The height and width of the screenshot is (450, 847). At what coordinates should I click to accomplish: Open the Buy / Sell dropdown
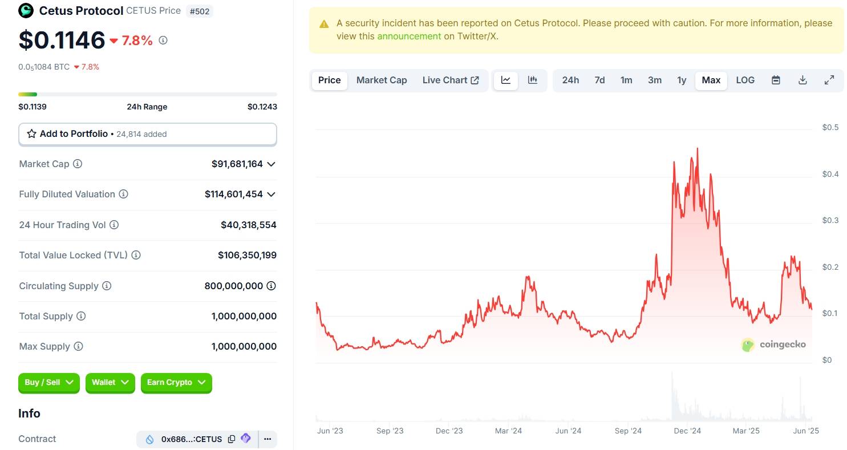[49, 383]
